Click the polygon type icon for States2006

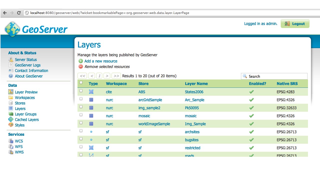[x=91, y=92]
